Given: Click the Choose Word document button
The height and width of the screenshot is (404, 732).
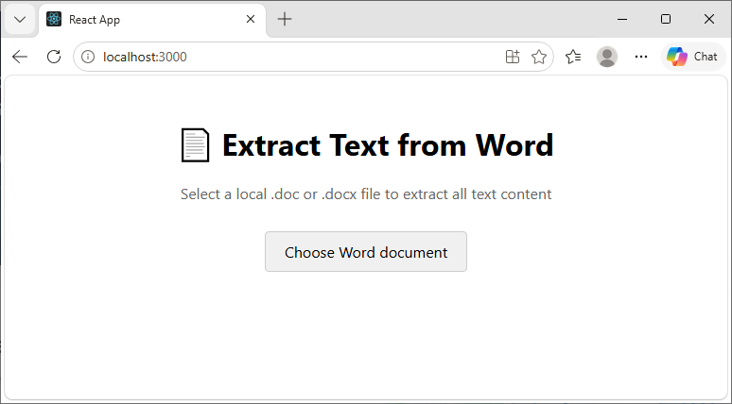Looking at the screenshot, I should (x=366, y=252).
